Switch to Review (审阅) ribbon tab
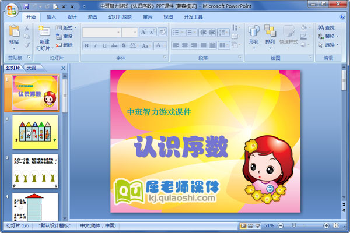 (x=148, y=17)
